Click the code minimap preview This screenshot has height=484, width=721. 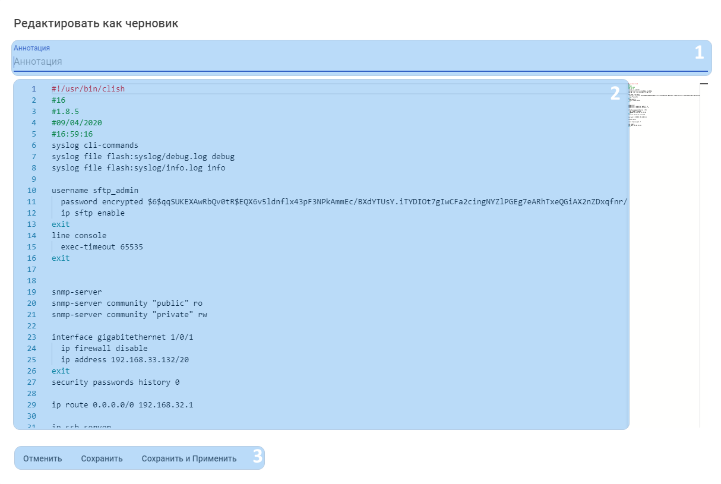pyautogui.click(x=664, y=107)
